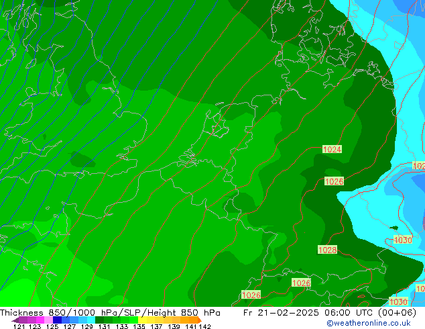
Task: Select the darkest green legend swatch above 131
Action: 100,320
